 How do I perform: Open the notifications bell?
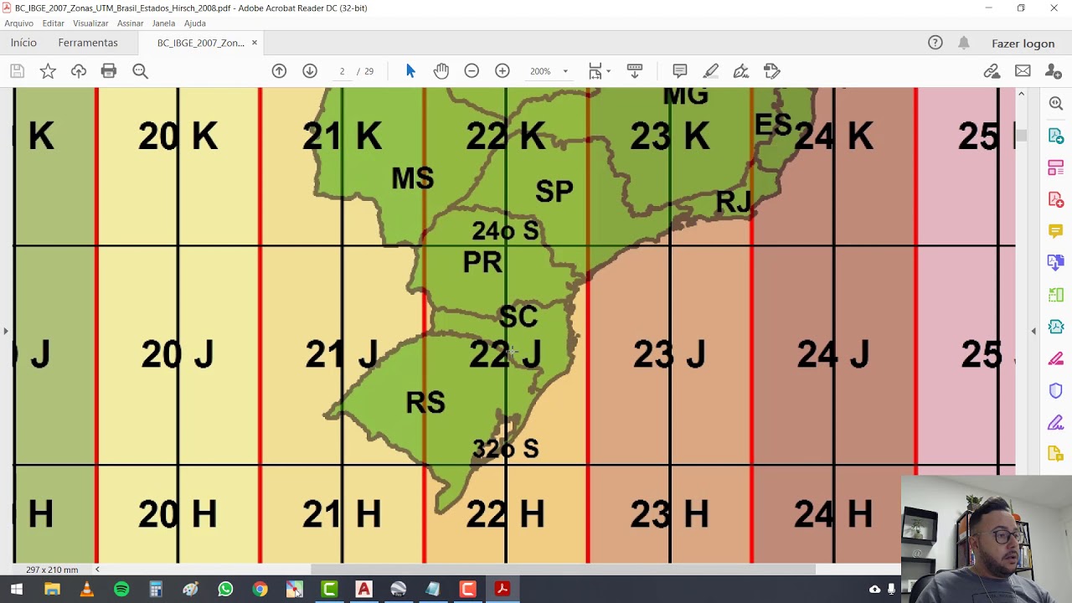tap(964, 43)
